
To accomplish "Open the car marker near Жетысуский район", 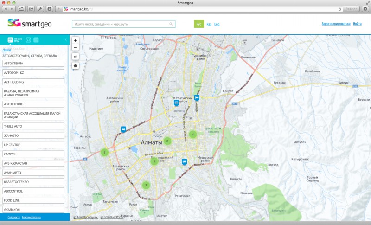I will click(176, 103).
